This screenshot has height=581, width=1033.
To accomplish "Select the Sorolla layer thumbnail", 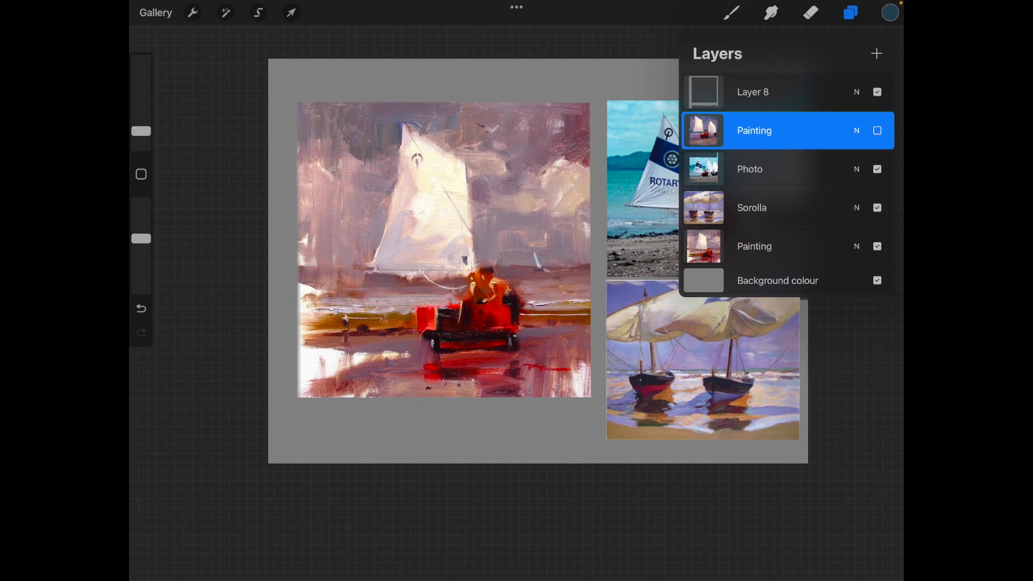I will [x=704, y=208].
